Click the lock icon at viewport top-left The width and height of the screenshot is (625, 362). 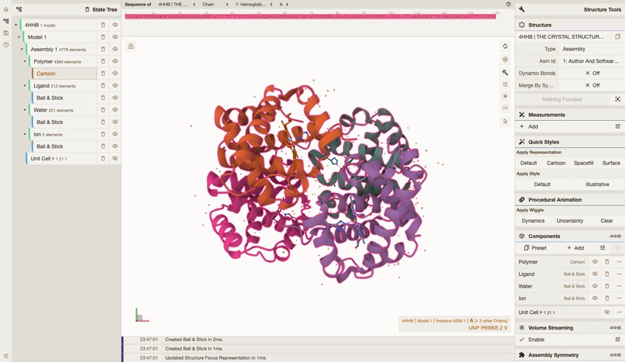point(131,47)
